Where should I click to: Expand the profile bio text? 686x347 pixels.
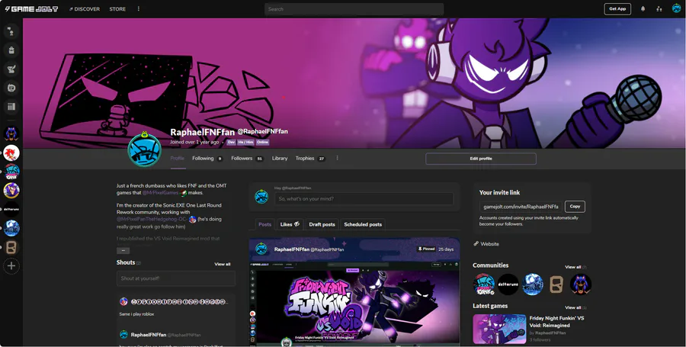pos(123,251)
